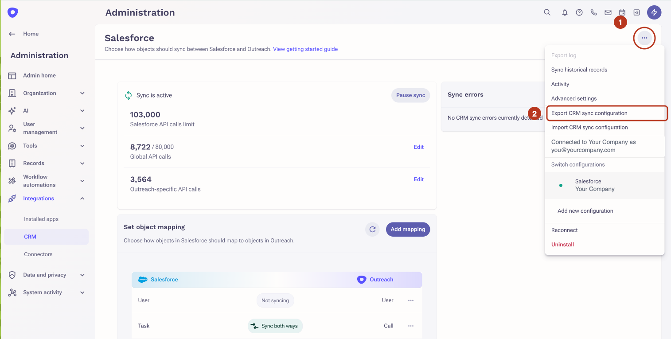Image resolution: width=671 pixels, height=339 pixels.
Task: Open the calendar icon in header
Action: click(x=622, y=12)
